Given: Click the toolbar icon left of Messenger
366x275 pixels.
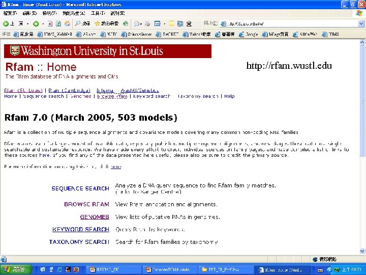Looking at the screenshot, I should [180, 23].
